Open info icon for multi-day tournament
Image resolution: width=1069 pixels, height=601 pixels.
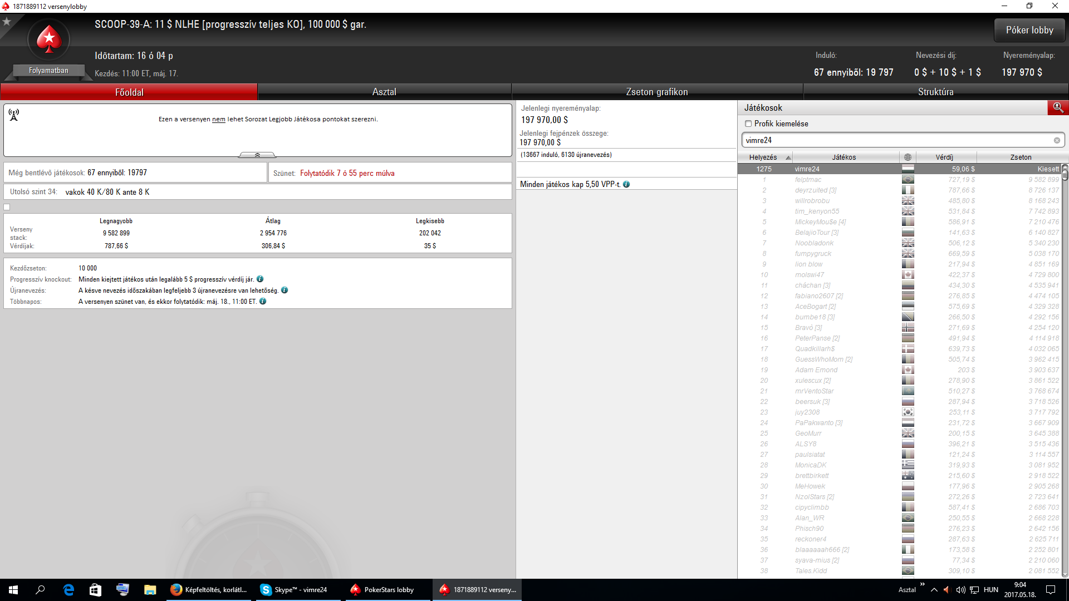(x=263, y=301)
